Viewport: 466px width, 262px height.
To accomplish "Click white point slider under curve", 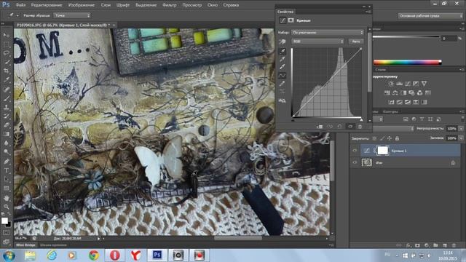I will tap(361, 119).
